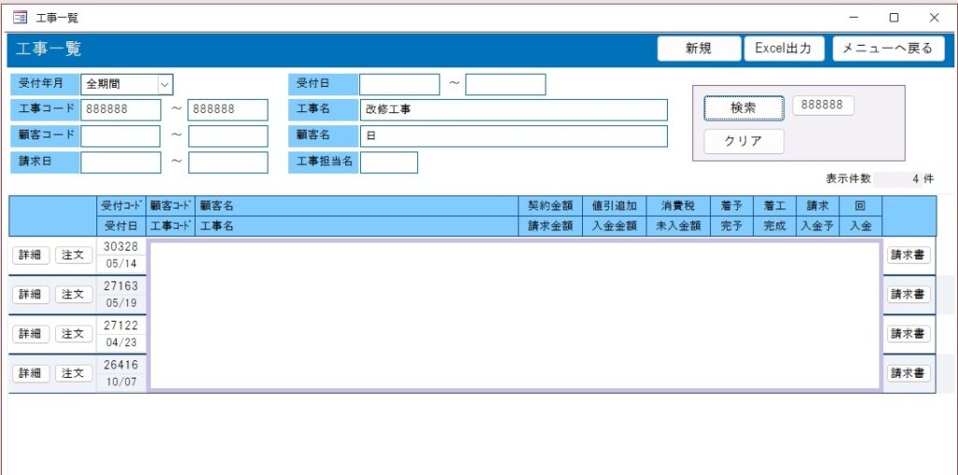Open 詳細 for record 30328
The width and height of the screenshot is (958, 475).
[31, 255]
